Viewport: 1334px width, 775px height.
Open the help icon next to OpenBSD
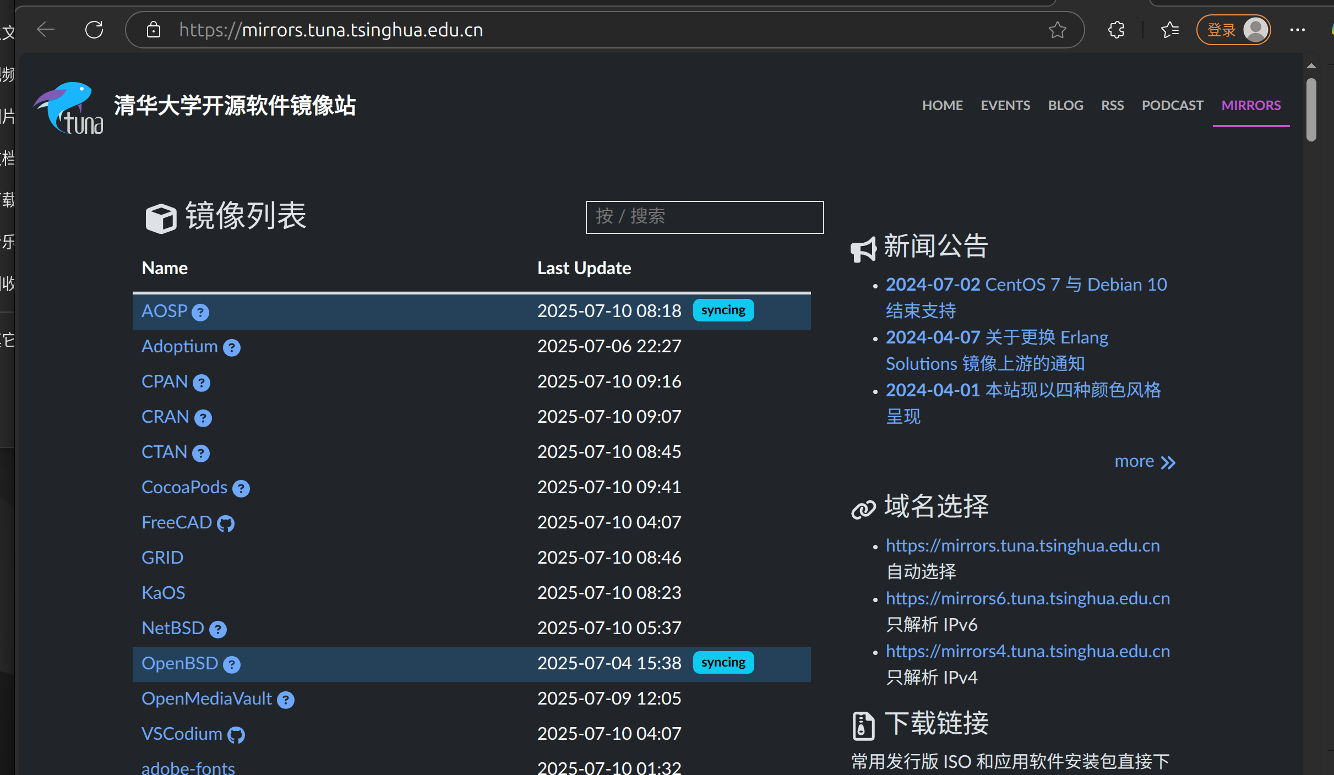(232, 665)
